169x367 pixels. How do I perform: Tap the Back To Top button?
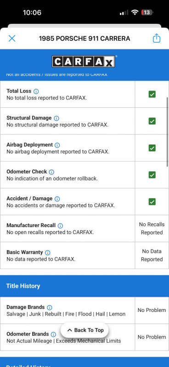point(84,330)
